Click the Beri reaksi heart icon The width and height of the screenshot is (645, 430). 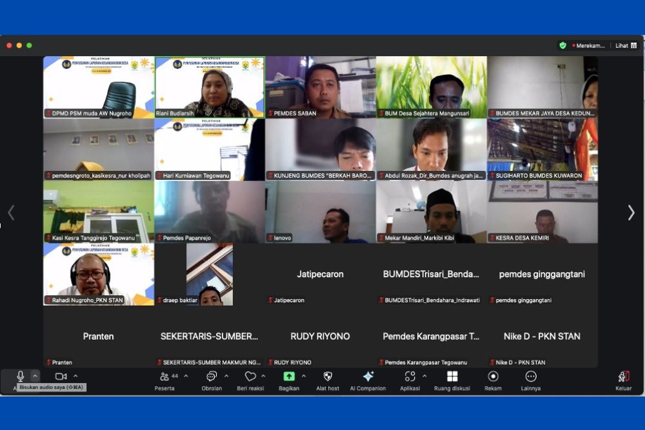pos(250,376)
